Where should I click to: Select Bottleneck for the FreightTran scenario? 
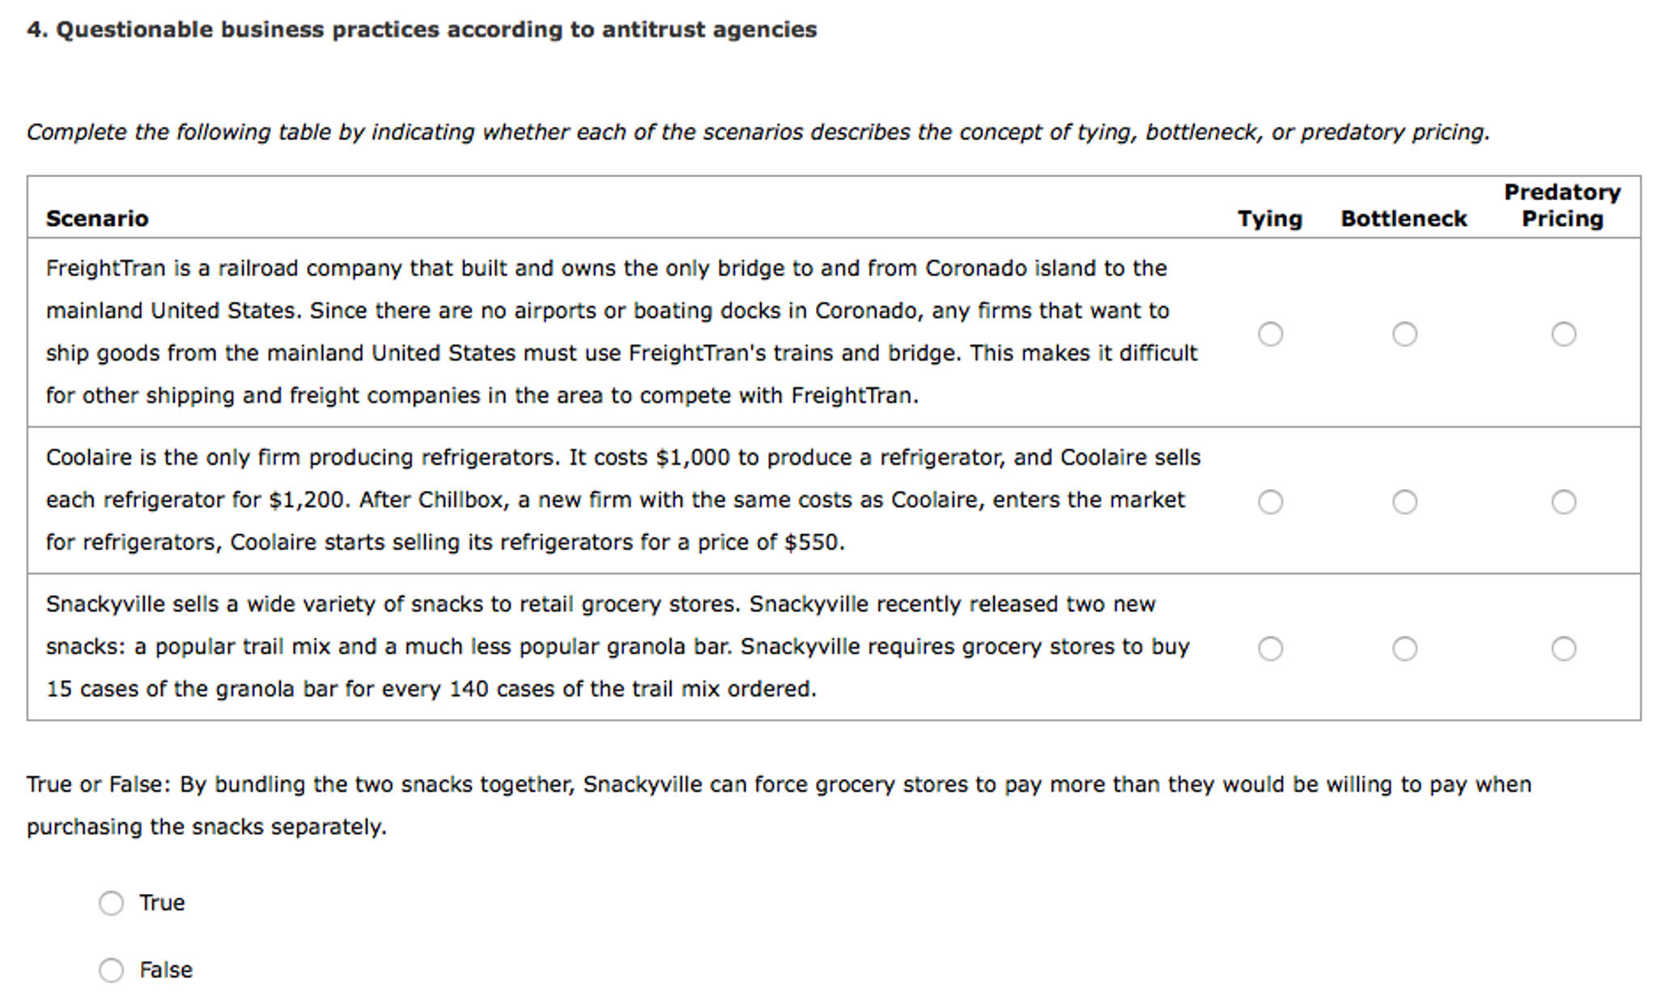[x=1404, y=334]
